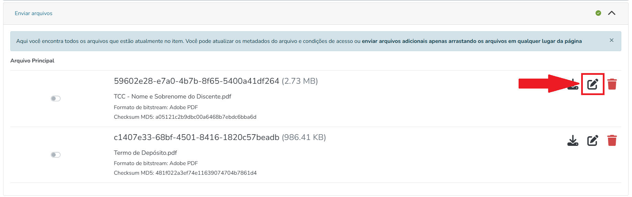Edit the TCC PDF file metadata

click(592, 84)
